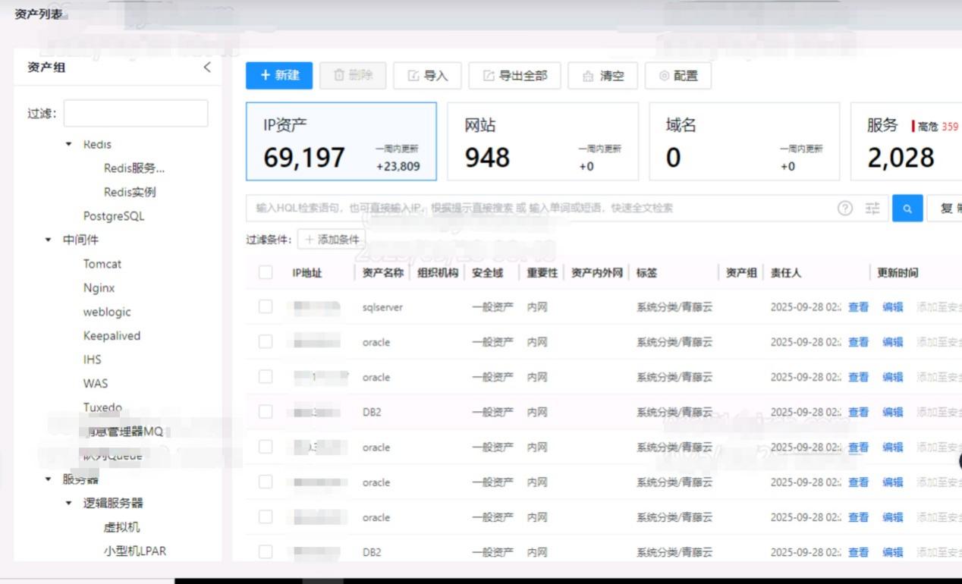Viewport: 962px width, 584px height.
Task: Select Keepalived in the asset tree
Action: 112,336
